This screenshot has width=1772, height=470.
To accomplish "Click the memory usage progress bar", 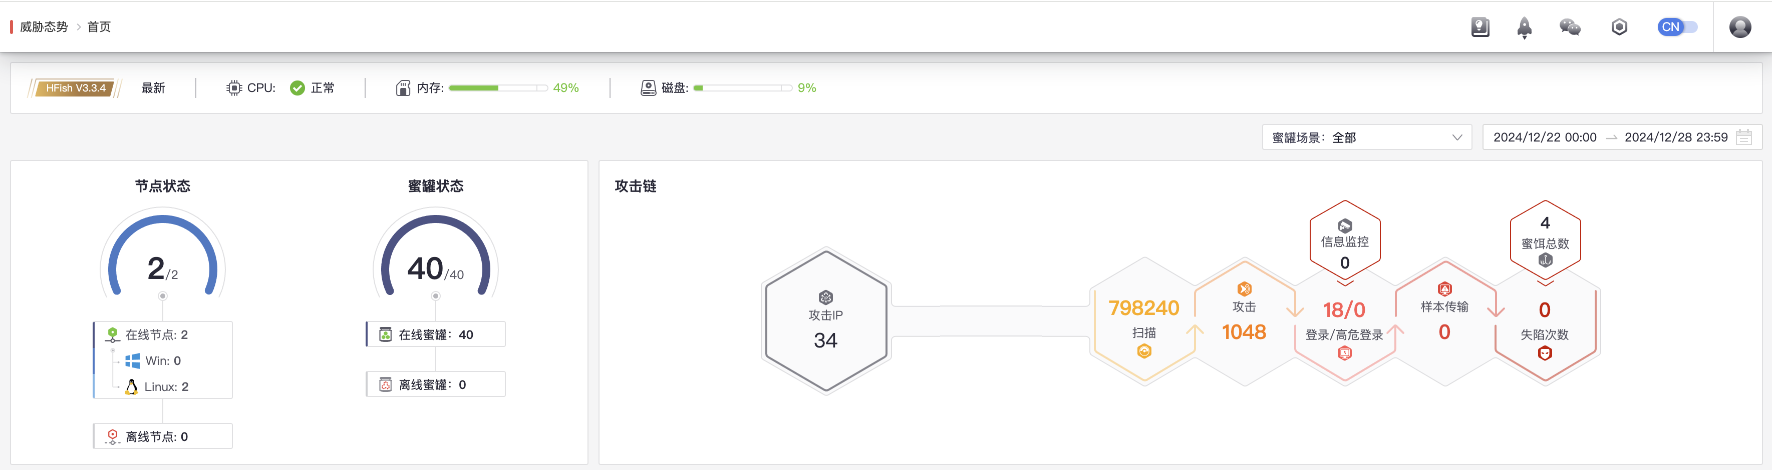I will pos(498,88).
